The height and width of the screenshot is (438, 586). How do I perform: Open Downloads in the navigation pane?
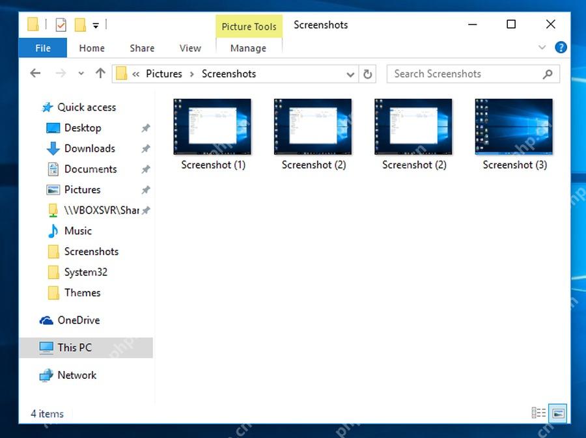pyautogui.click(x=90, y=148)
